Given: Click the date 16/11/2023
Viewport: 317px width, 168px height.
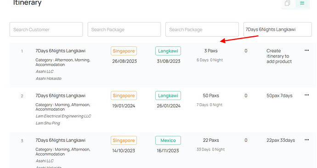Looking at the screenshot, I should 168,151.
